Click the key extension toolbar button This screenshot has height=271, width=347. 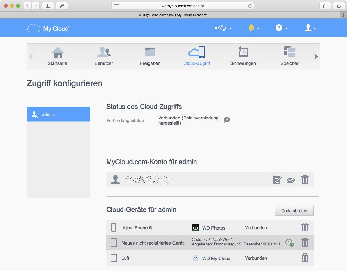[62, 6]
